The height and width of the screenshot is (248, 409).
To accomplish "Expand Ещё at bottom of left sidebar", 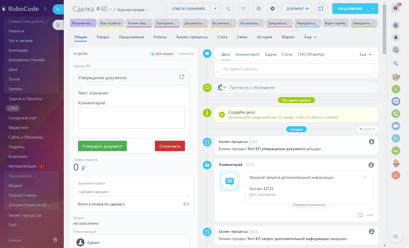I will pos(14,225).
